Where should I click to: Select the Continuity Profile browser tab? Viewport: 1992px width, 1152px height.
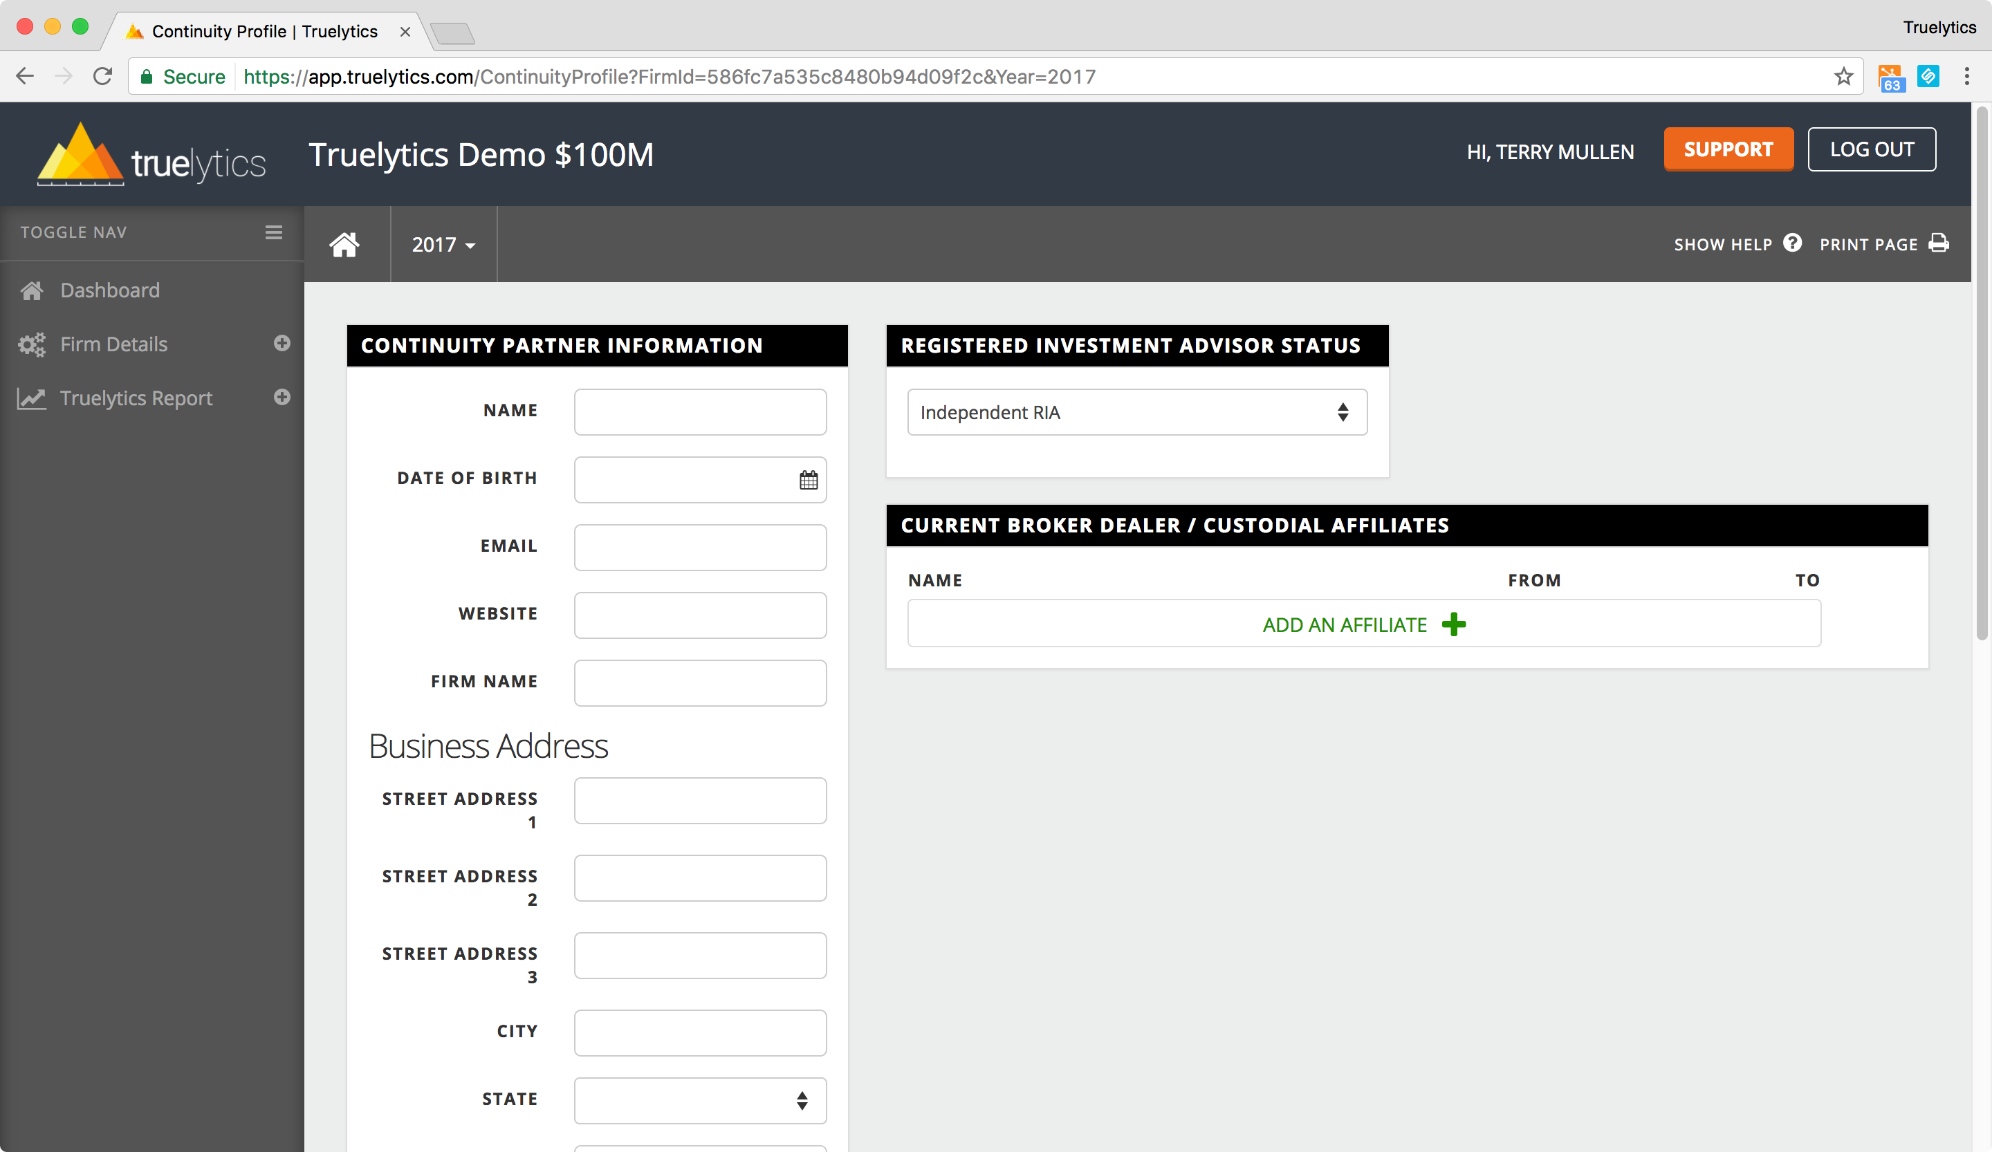[x=264, y=31]
